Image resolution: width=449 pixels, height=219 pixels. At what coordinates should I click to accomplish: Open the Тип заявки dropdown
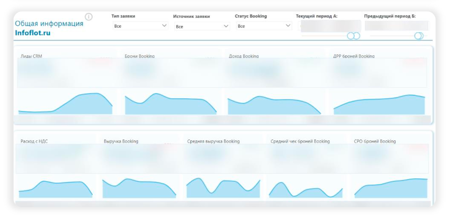[140, 26]
